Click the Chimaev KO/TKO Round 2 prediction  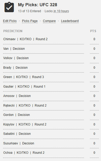point(25,39)
